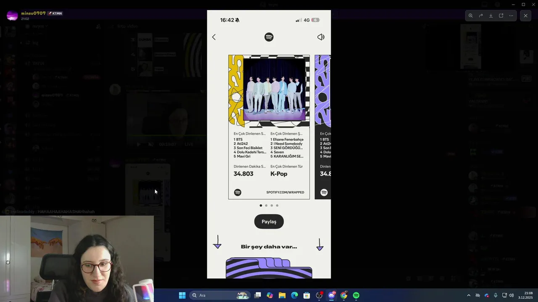Expand the system tray hidden icons chevron
Screen dimensions: 538x302
469,295
